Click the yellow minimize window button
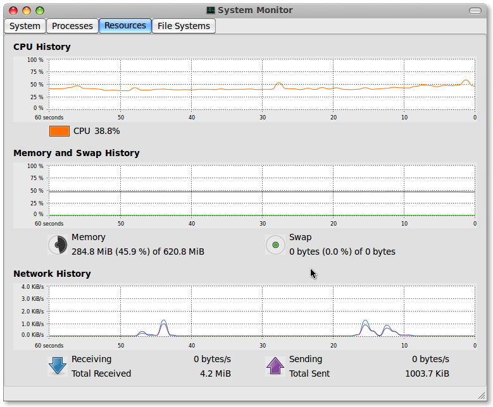 coord(27,11)
